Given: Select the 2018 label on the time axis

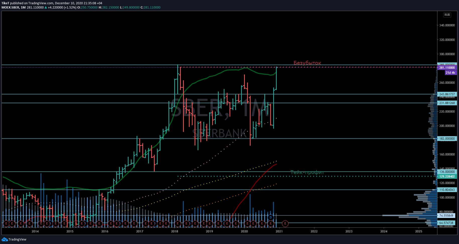Looking at the screenshot, I should pyautogui.click(x=175, y=231).
